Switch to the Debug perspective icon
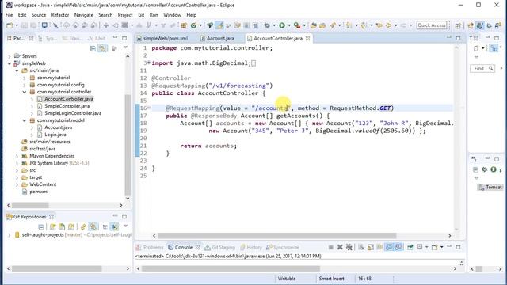 tap(490, 25)
